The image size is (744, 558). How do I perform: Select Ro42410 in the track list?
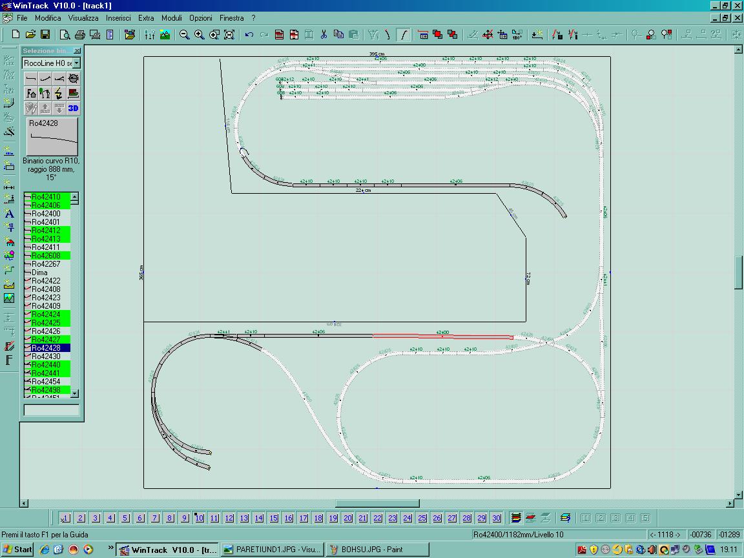(47, 196)
